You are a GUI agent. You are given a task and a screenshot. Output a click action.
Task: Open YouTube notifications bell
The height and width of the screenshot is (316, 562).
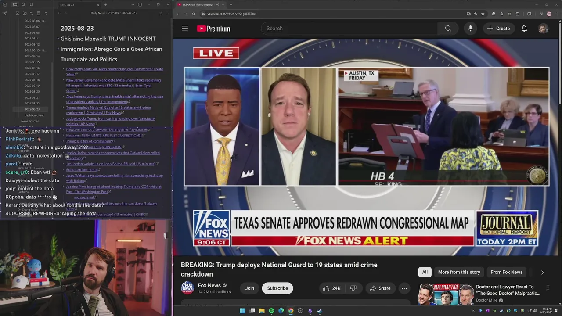click(x=524, y=29)
